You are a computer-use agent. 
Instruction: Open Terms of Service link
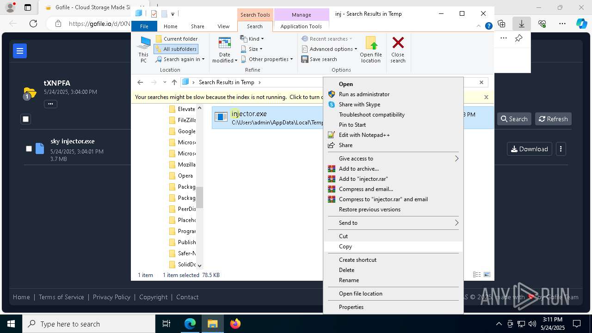pyautogui.click(x=62, y=297)
